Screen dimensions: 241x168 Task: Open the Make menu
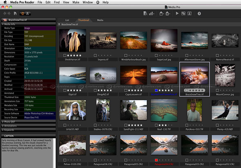pos(76,2)
